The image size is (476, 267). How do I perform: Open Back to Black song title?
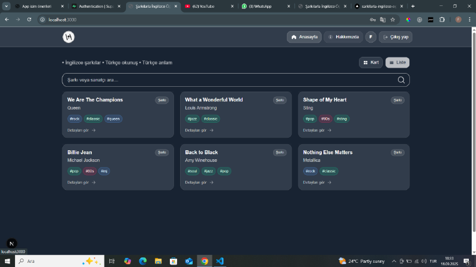click(x=201, y=152)
